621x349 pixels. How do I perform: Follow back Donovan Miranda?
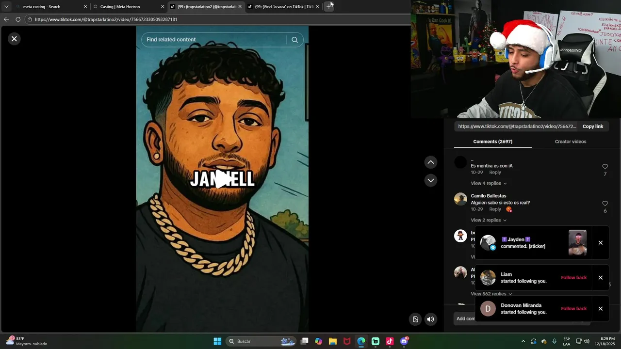573,309
